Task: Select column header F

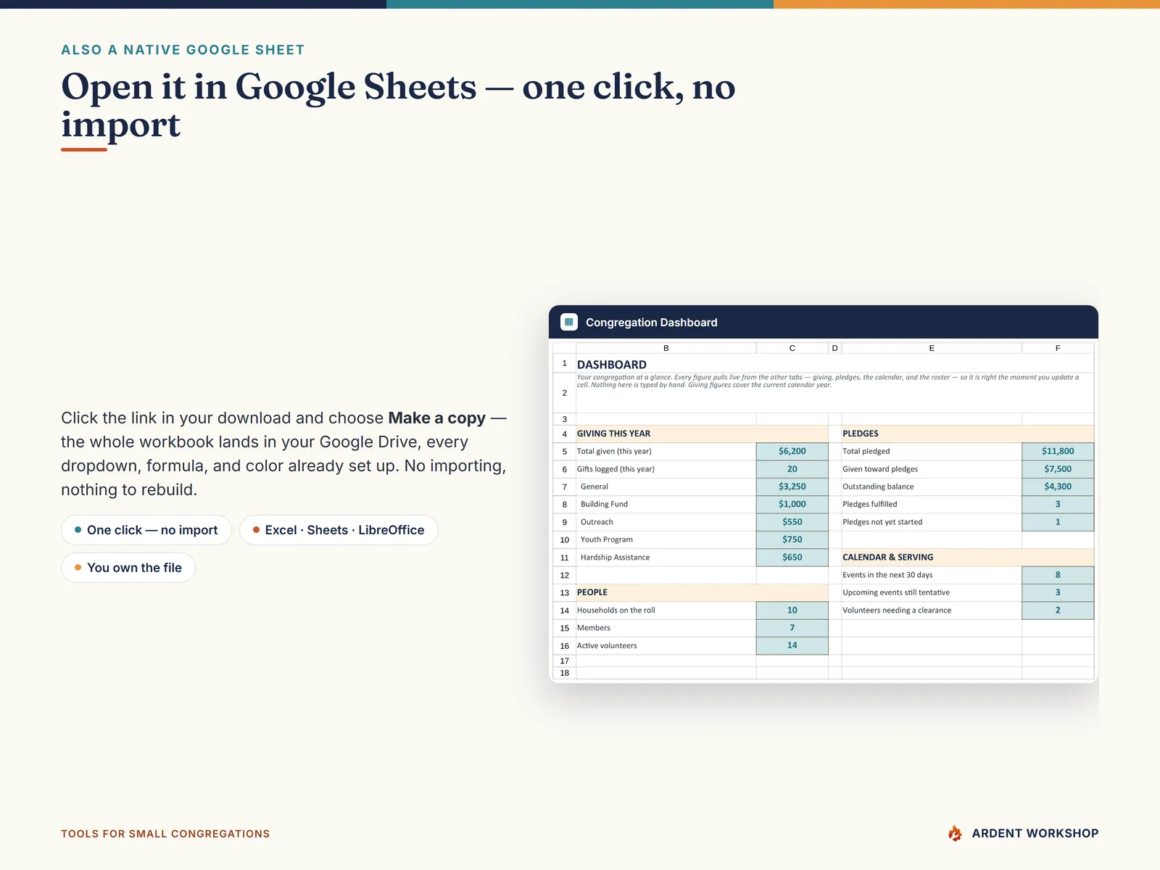Action: point(1058,348)
